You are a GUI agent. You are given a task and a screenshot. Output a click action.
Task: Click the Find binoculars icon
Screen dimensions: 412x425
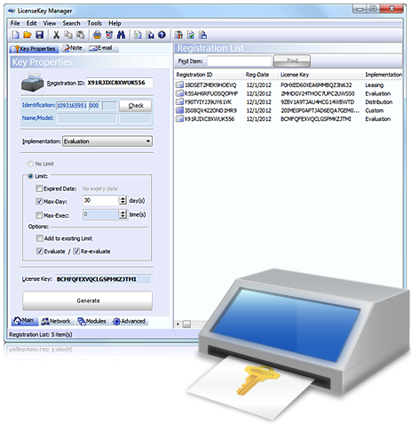click(121, 35)
